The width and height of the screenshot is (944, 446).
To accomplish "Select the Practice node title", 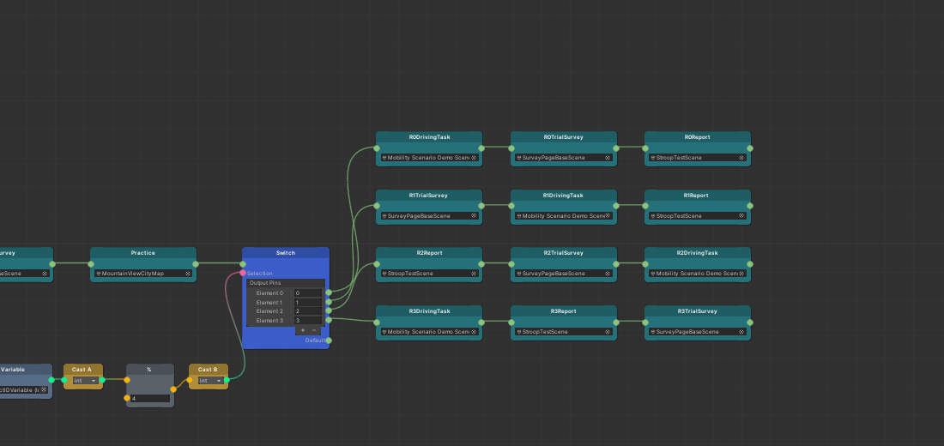I will click(x=143, y=253).
